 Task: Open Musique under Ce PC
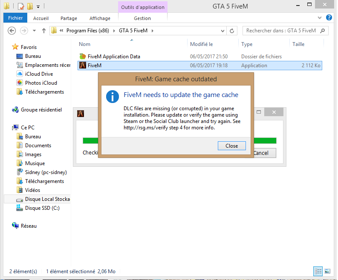[35, 163]
